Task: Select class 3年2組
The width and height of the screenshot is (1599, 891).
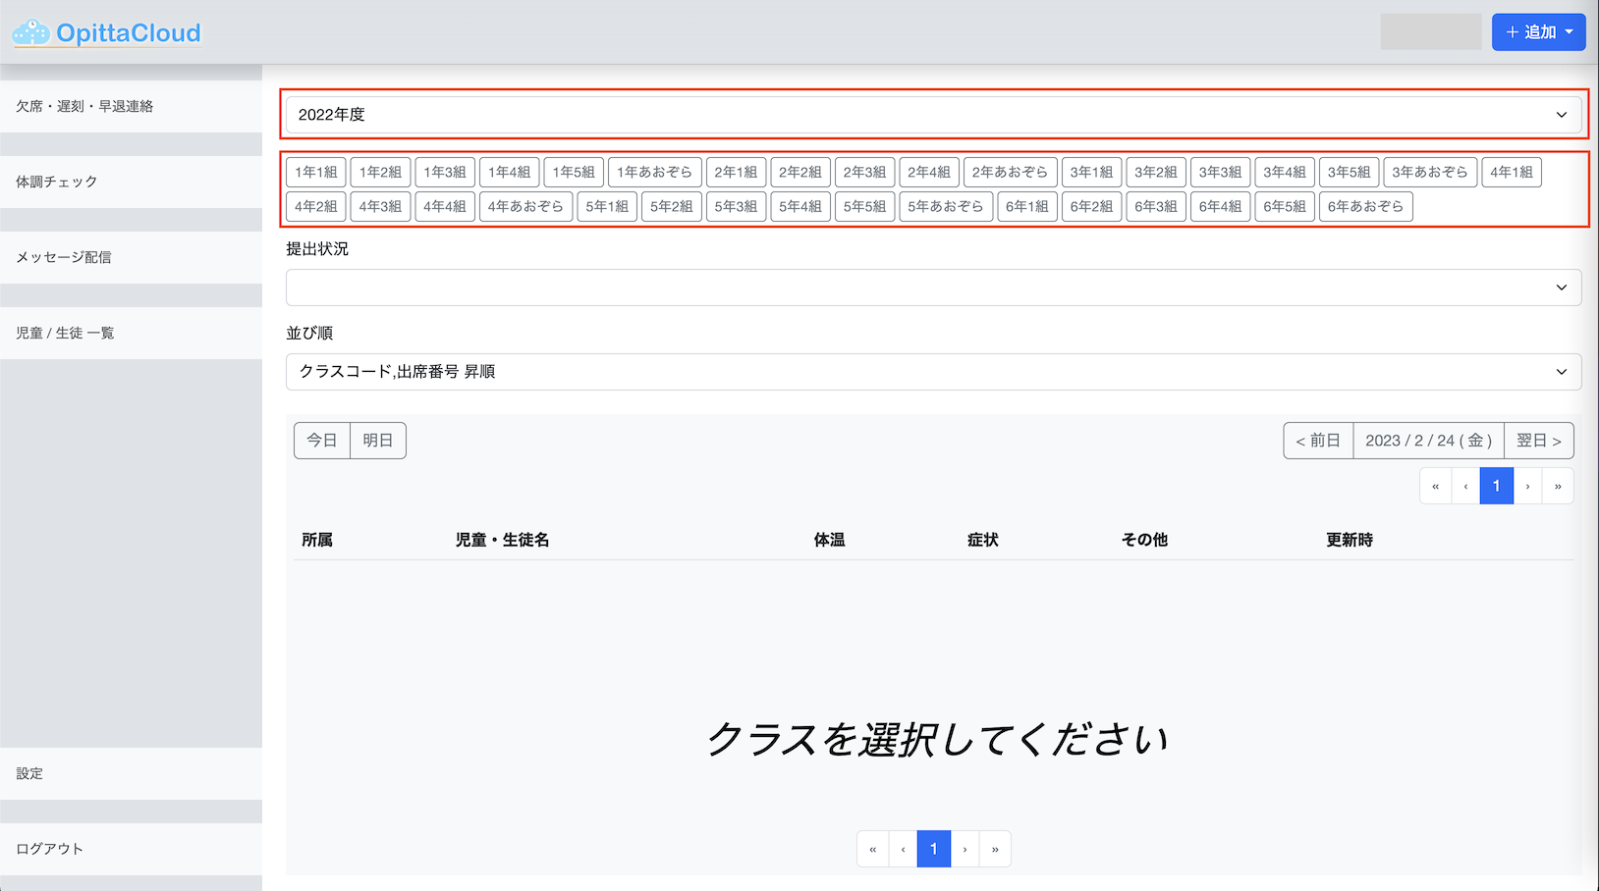Action: pos(1156,173)
